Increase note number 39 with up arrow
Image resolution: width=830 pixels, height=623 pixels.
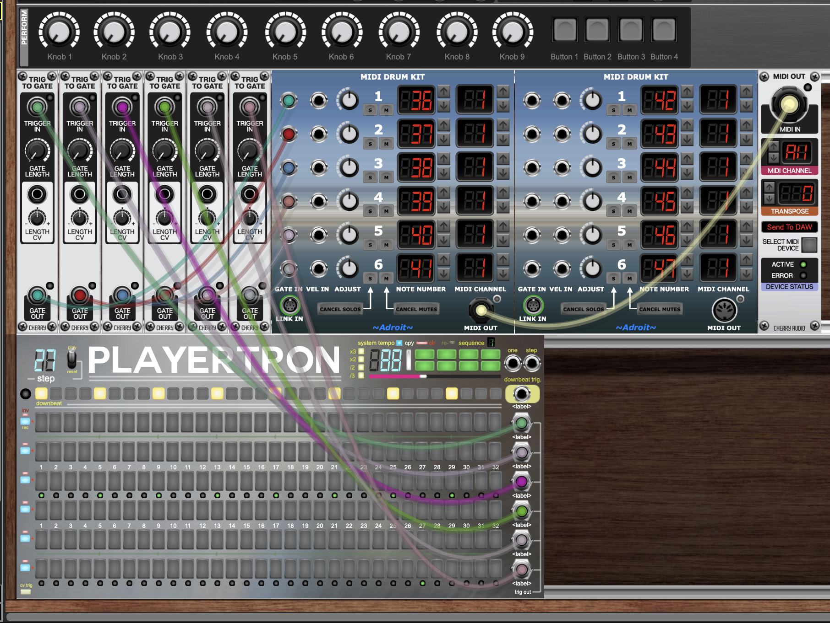click(x=443, y=193)
